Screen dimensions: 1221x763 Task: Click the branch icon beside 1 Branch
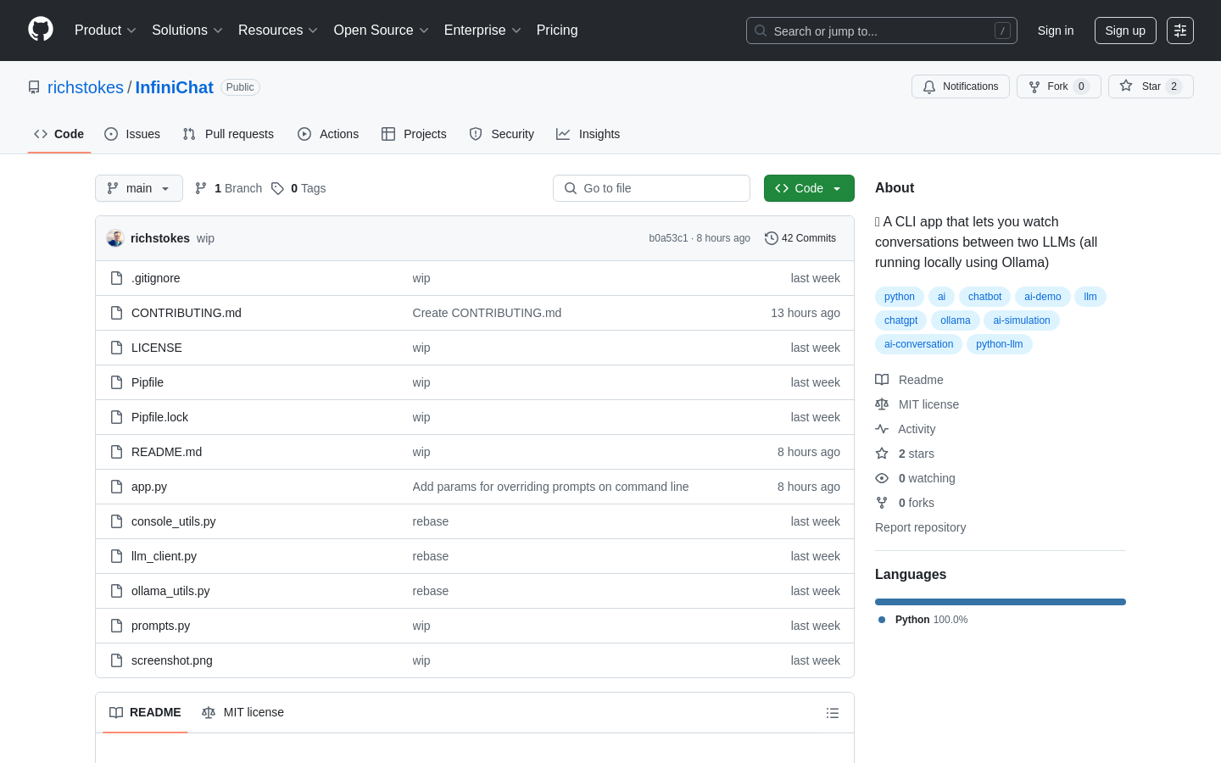(201, 188)
